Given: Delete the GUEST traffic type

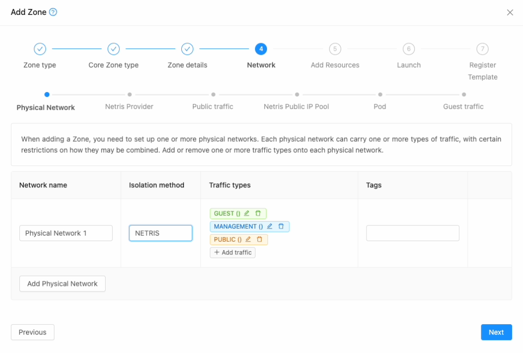Looking at the screenshot, I should [x=258, y=213].
